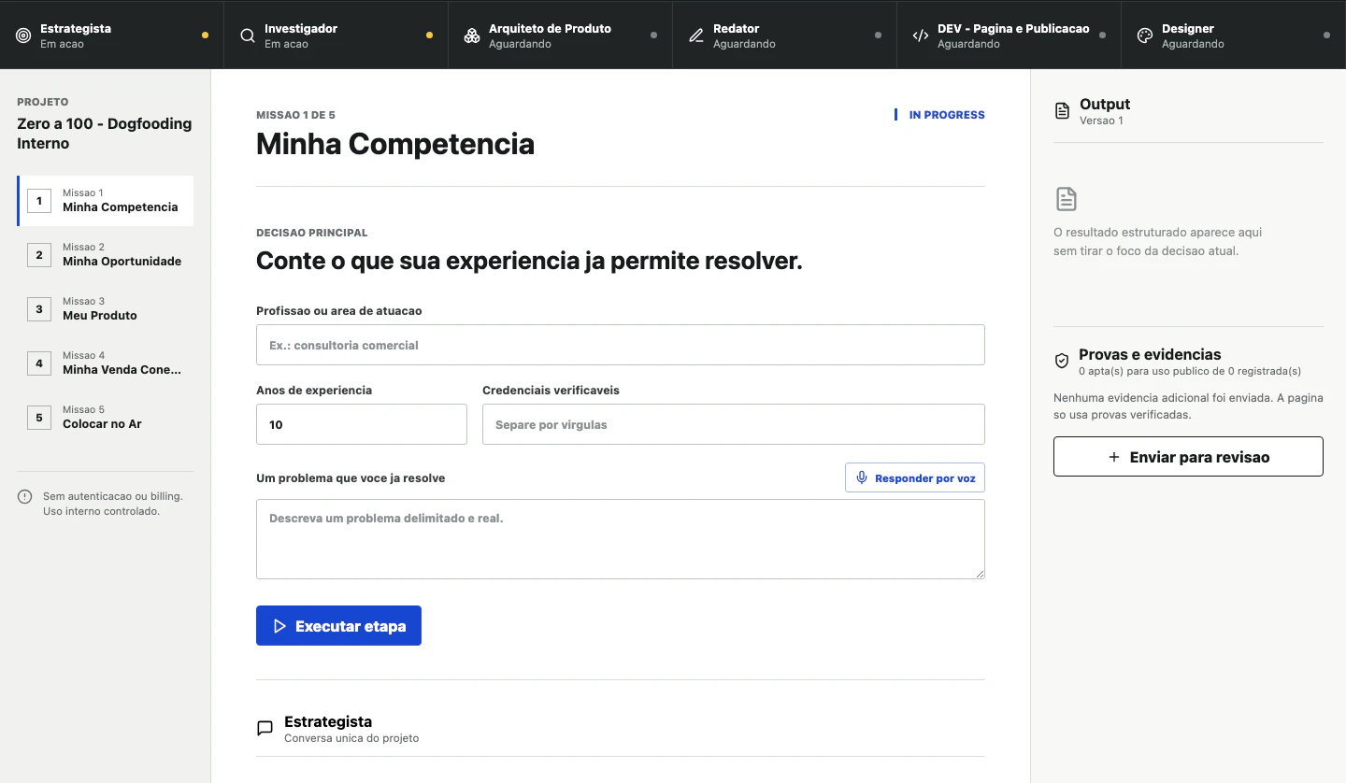Click Investigador yellow status dot

pyautogui.click(x=429, y=36)
